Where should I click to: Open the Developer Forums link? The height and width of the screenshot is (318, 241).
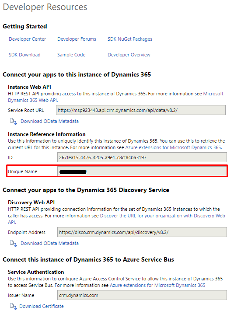pos(77,39)
